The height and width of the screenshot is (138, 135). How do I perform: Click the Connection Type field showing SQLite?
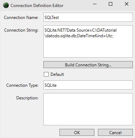click(x=88, y=85)
